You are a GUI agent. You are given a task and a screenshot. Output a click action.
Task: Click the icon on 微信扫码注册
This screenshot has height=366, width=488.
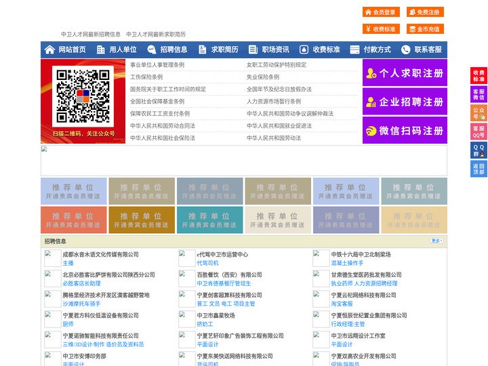(371, 131)
